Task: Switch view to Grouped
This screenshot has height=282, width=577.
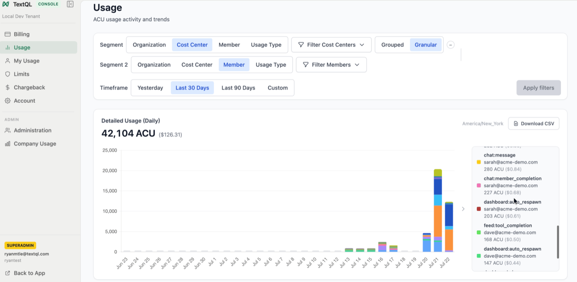Action: 392,45
